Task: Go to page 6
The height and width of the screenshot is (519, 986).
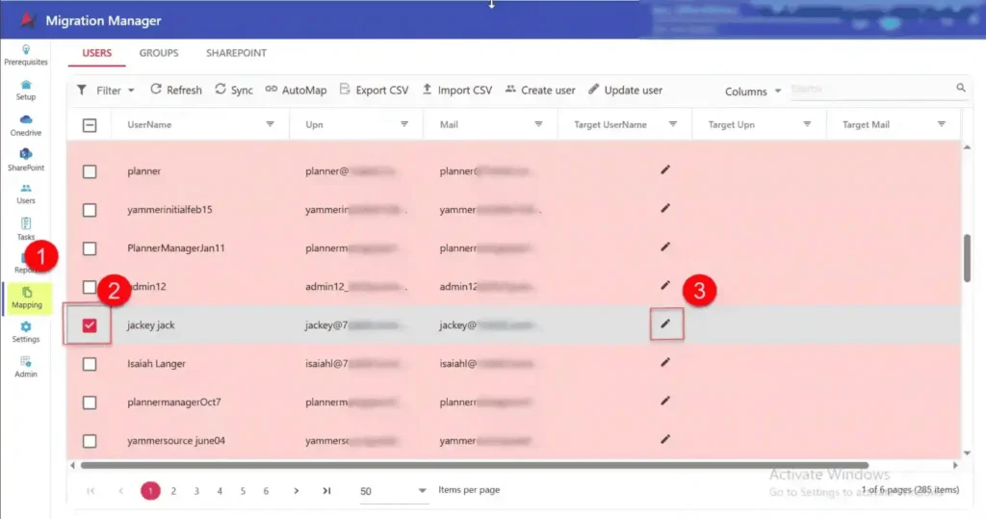Action: click(x=266, y=491)
